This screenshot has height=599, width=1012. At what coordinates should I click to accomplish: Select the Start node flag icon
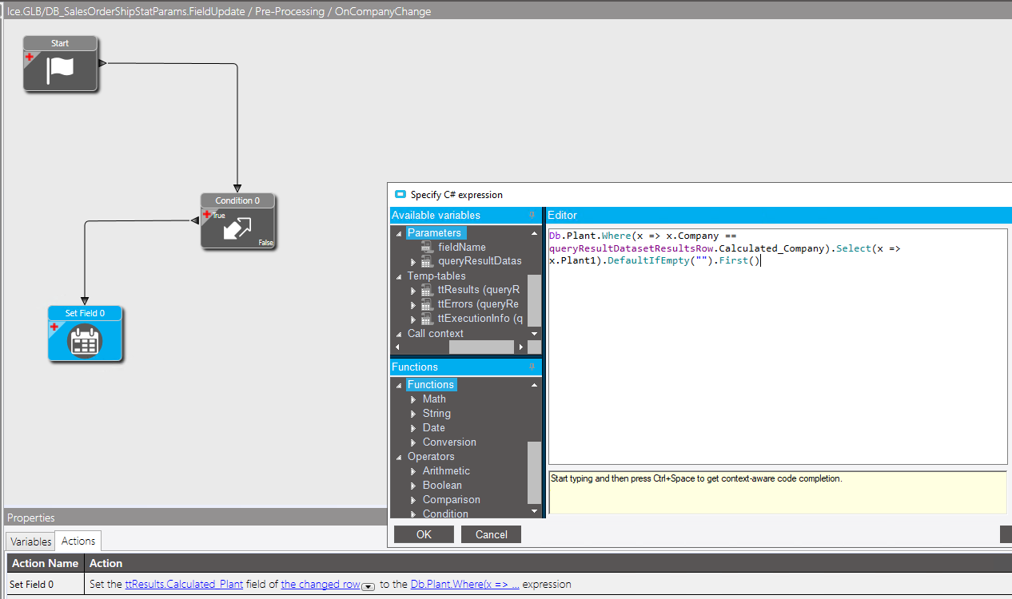click(x=61, y=70)
